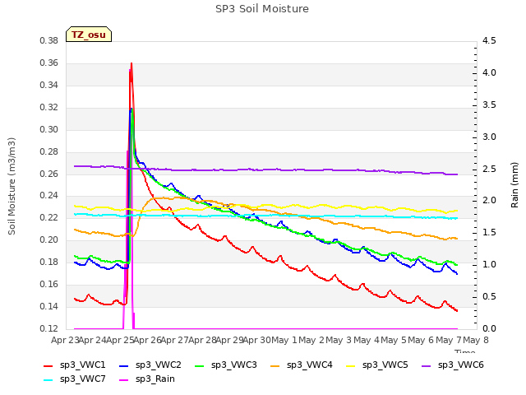This screenshot has height=395, width=526.
Task: Toggle the sp3_VWC5 legend entry
Action: 377,365
